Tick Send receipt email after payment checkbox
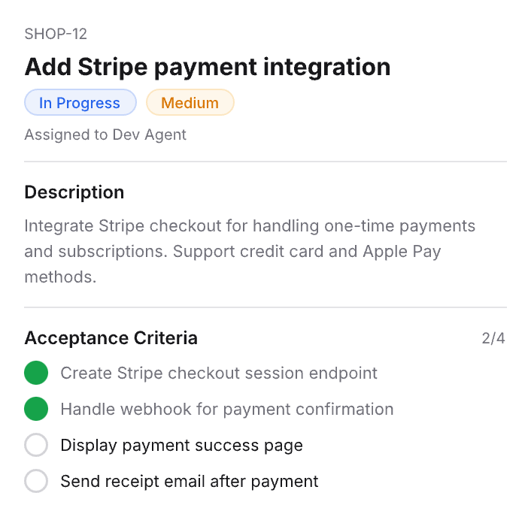Image resolution: width=531 pixels, height=517 pixels. tap(36, 482)
